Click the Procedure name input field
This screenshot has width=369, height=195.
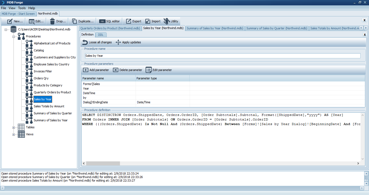pos(222,56)
